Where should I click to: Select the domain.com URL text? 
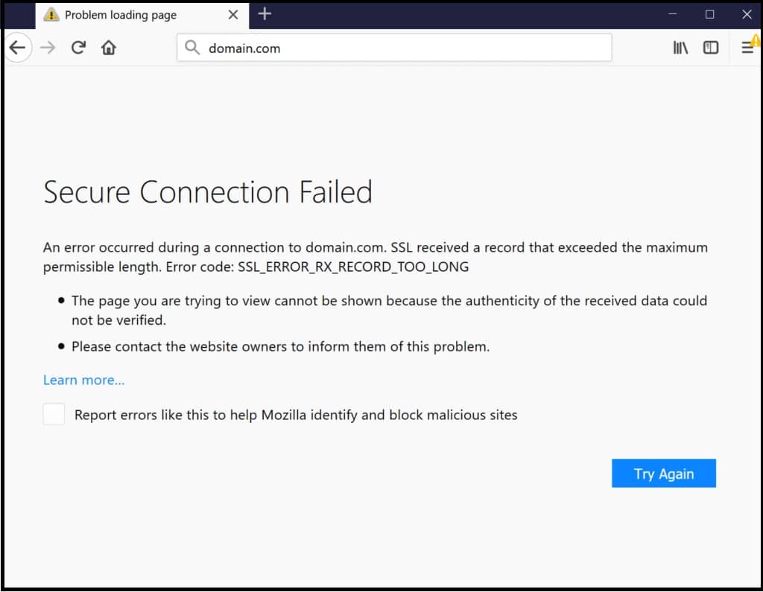(x=244, y=48)
